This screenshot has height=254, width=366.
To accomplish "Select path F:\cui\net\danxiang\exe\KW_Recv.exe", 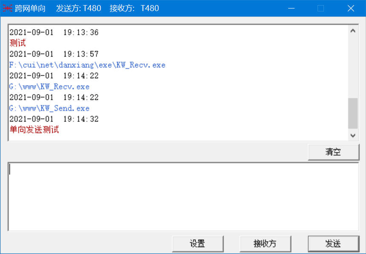I will [x=87, y=65].
